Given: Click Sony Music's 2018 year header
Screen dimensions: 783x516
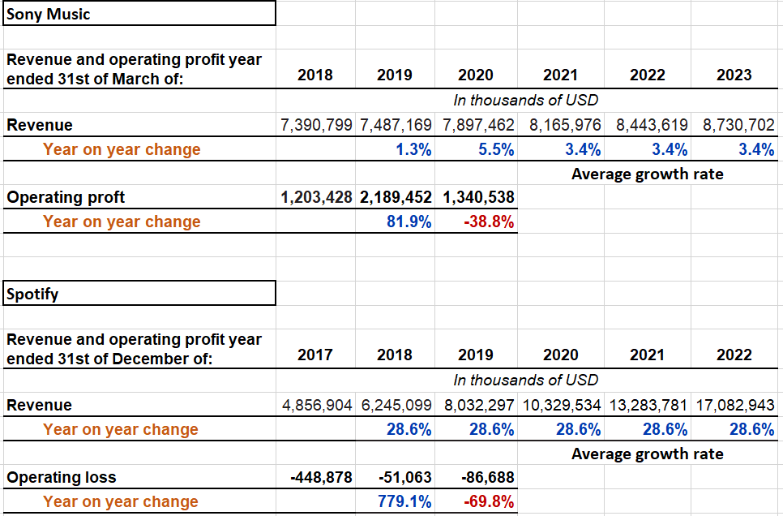Looking at the screenshot, I should [315, 75].
